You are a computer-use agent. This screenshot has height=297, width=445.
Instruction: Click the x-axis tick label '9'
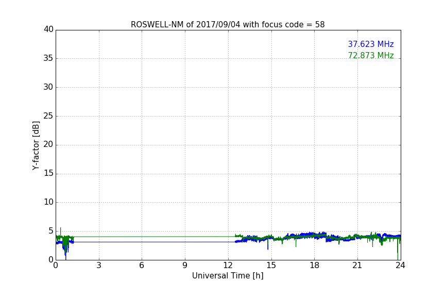[185, 266]
